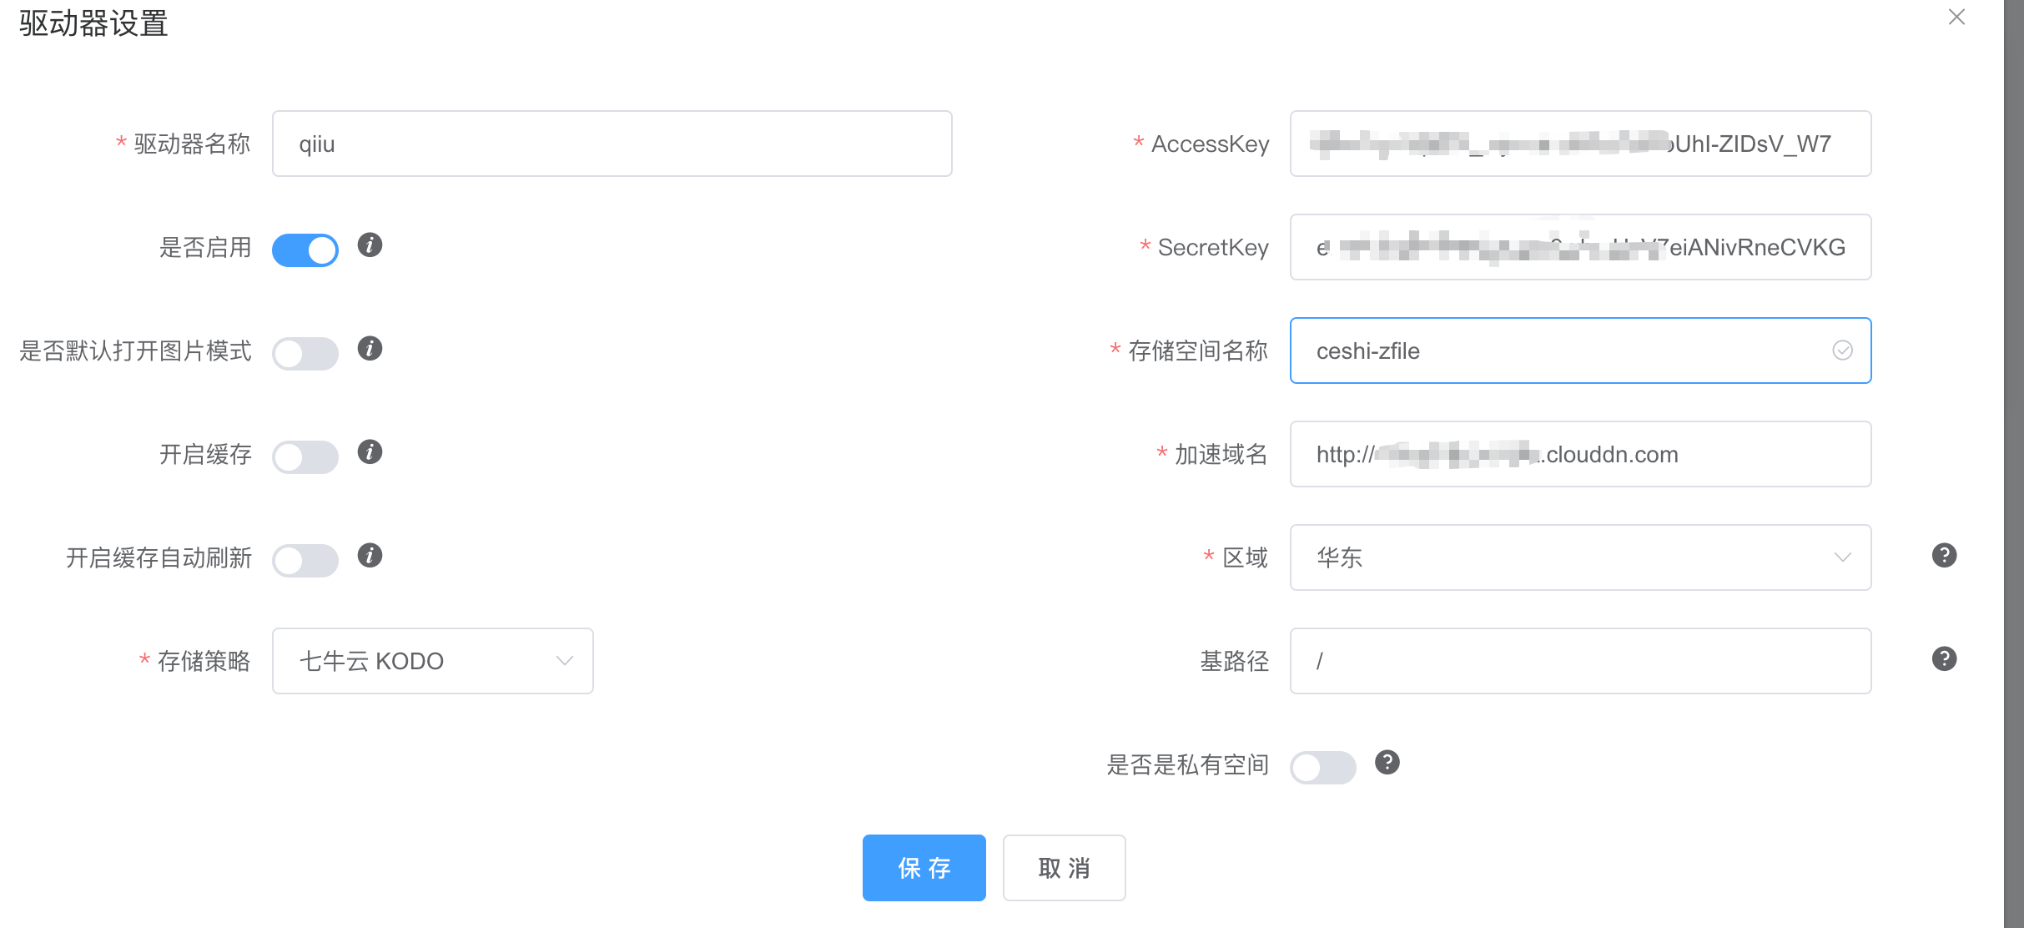Click the info icon next to 开启缓存自动刷新
This screenshot has width=2024, height=928.
pos(370,555)
